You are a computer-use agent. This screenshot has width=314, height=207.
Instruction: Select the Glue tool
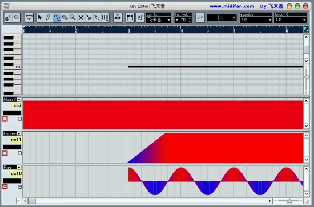97,18
